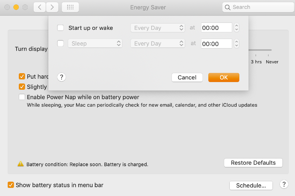
Task: Click the Schedule... button
Action: coord(251,185)
